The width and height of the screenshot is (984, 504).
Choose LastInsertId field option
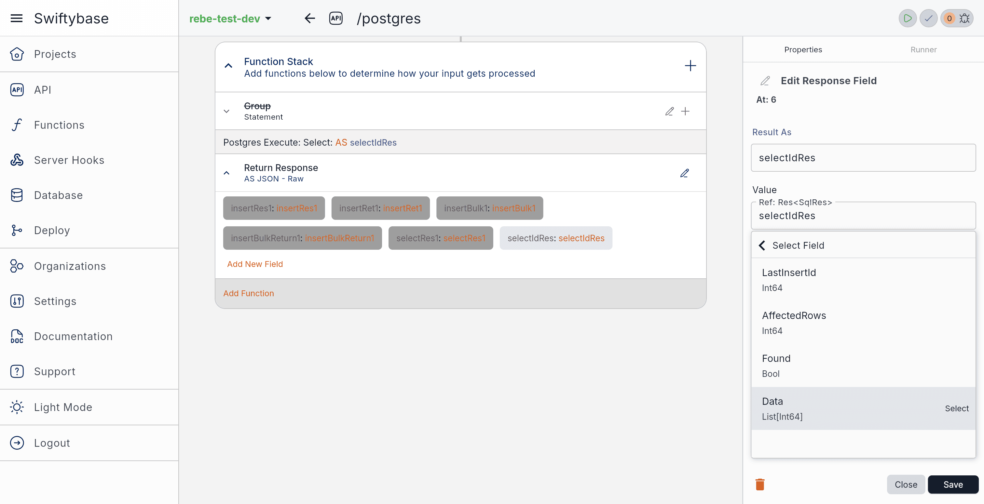pyautogui.click(x=863, y=280)
